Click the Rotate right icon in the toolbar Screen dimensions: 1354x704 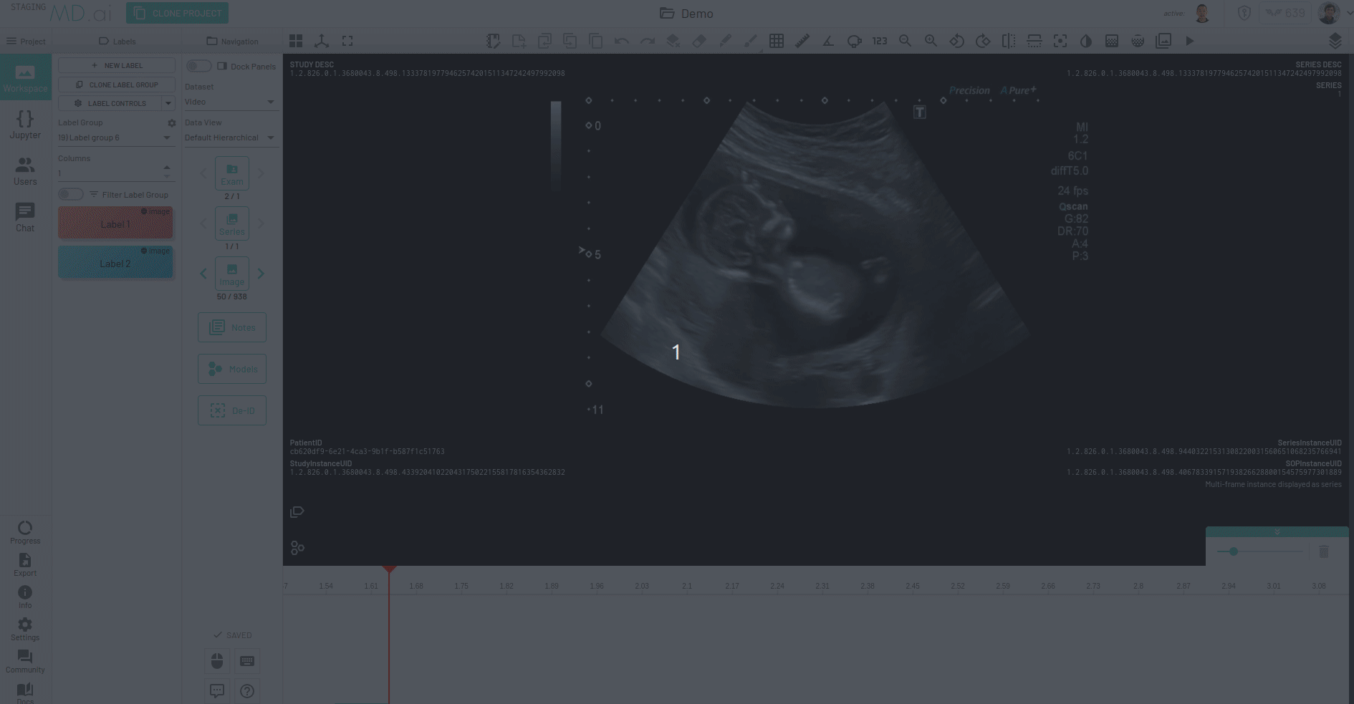point(984,41)
